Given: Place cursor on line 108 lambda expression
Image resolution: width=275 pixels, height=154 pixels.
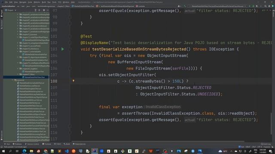Looking at the screenshot, I should 153,81.
